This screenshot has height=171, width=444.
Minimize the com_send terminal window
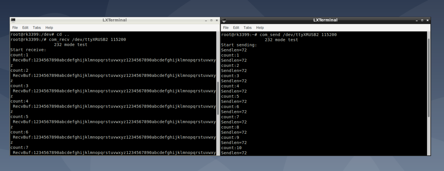coord(417,20)
